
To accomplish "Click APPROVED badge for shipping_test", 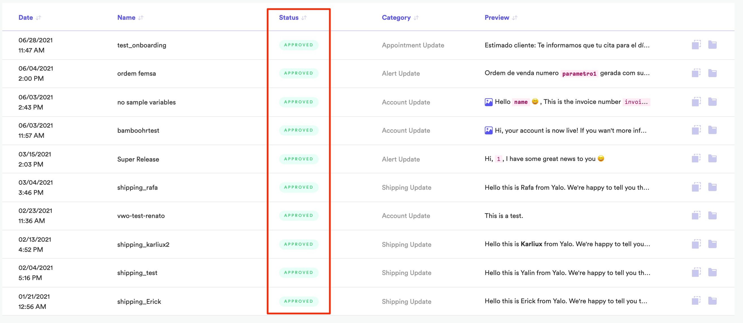I will [x=298, y=272].
